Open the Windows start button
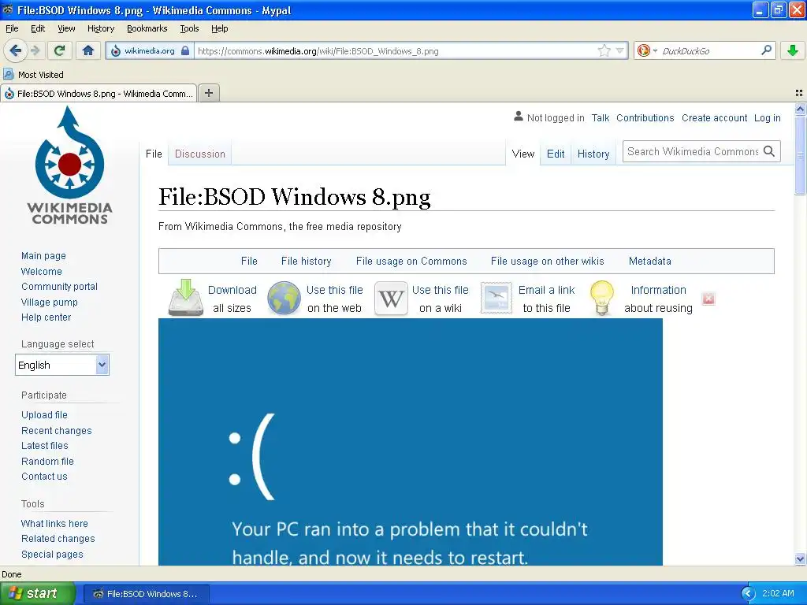807x605 pixels. [38, 593]
